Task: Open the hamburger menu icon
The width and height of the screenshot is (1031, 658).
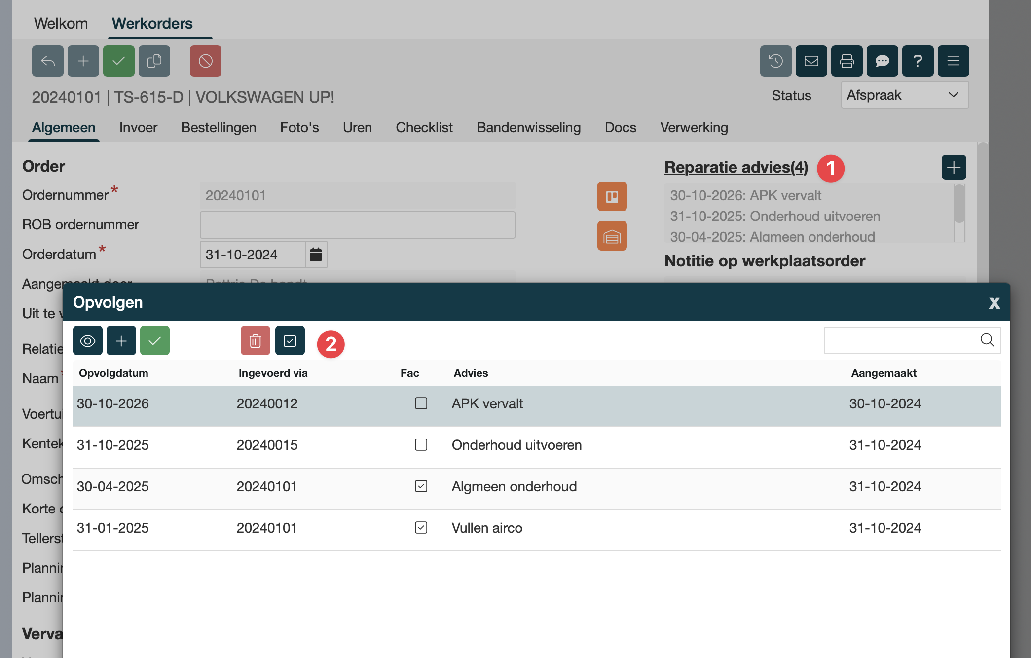Action: coord(953,61)
